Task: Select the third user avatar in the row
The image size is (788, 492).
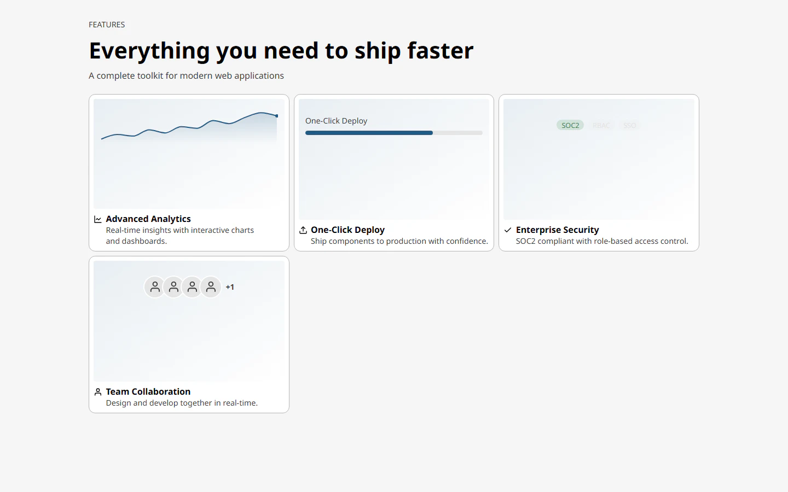Action: (x=192, y=287)
